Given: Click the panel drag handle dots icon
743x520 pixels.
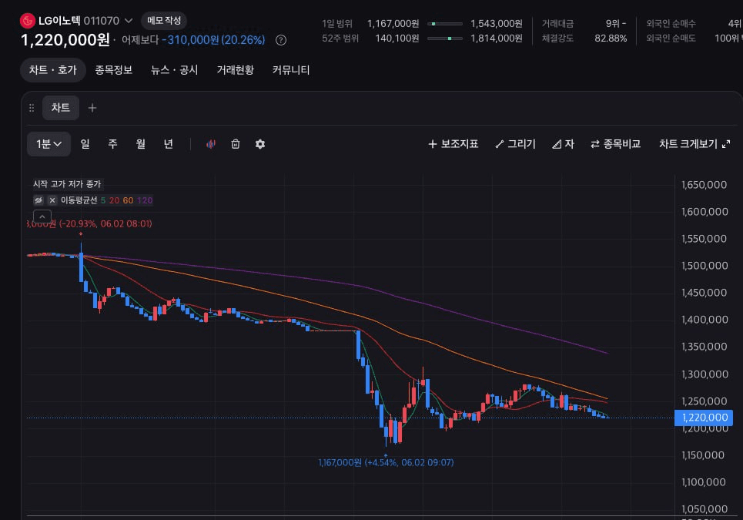Looking at the screenshot, I should click(x=32, y=108).
